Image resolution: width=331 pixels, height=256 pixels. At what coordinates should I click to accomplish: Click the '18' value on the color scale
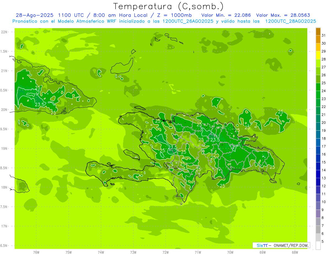click(x=324, y=138)
